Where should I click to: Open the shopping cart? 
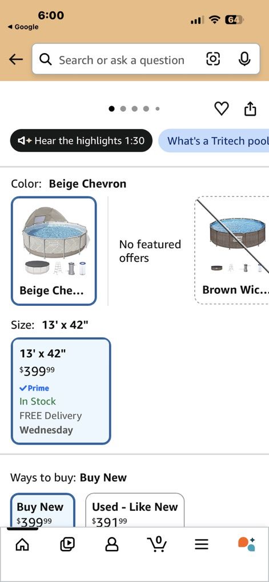point(156,544)
